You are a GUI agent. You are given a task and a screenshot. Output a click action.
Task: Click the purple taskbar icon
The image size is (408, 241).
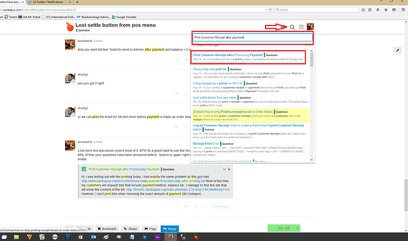point(158,237)
